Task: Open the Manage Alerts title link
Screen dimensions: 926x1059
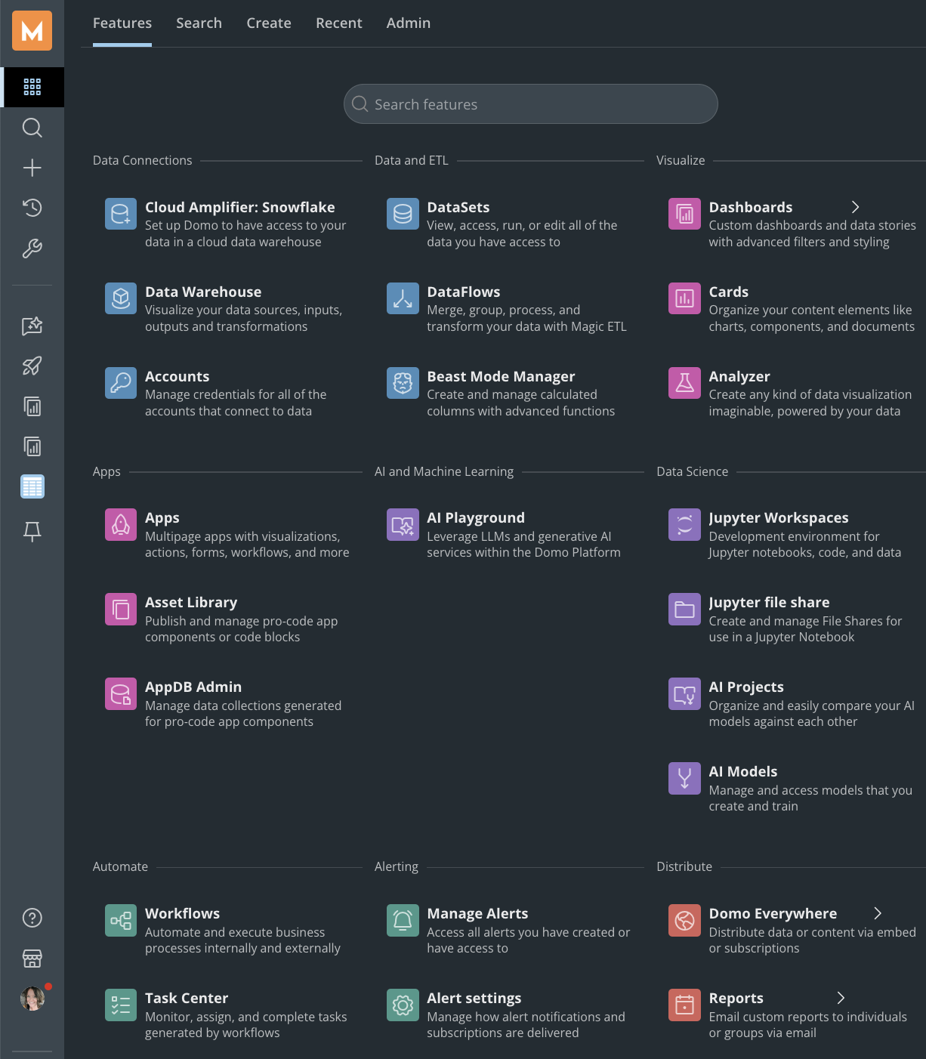Action: [477, 913]
